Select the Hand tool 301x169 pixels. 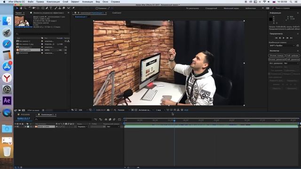[x=21, y=8]
